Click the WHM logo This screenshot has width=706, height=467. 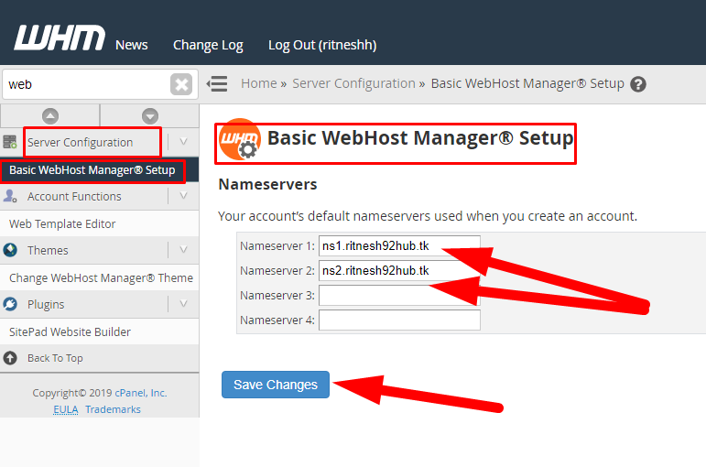[x=59, y=38]
